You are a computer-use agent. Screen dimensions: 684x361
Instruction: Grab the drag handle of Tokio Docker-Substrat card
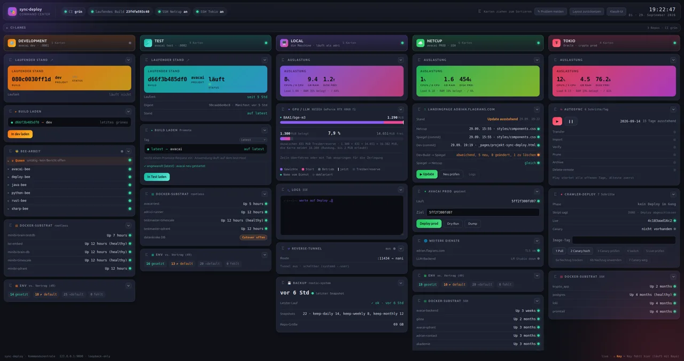pos(556,277)
